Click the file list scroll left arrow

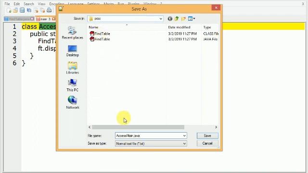(x=90, y=127)
